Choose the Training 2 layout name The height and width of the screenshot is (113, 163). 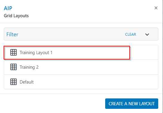click(29, 67)
